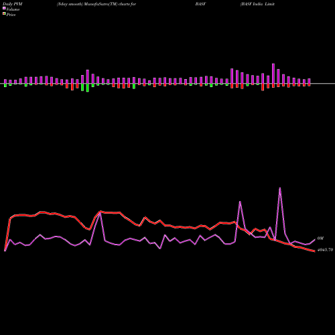Click the tallest magenta volume spike peak
This screenshot has height=335, width=335.
280,188
